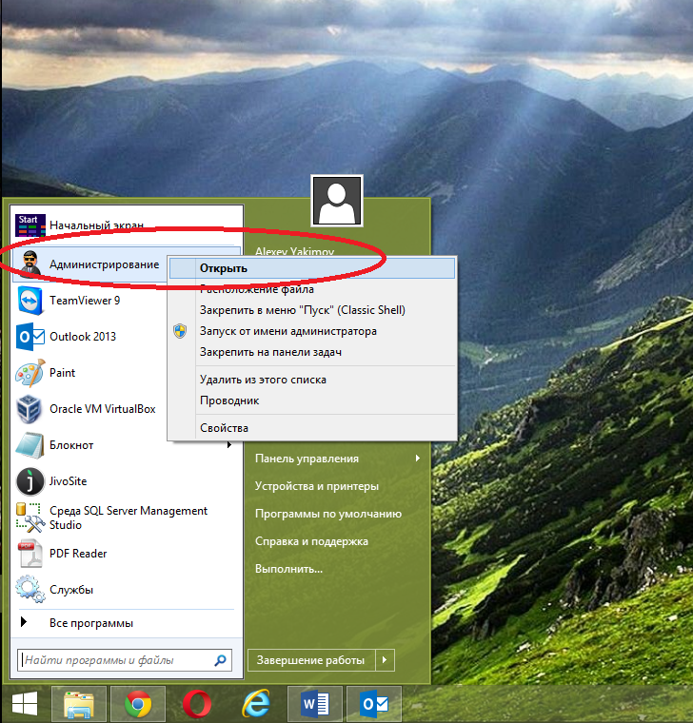Launch JivoSite icon
This screenshot has width=693, height=723.
click(x=30, y=481)
